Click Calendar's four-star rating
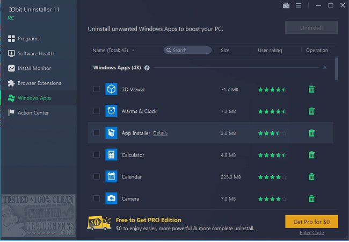The image size is (349, 242). [x=272, y=177]
